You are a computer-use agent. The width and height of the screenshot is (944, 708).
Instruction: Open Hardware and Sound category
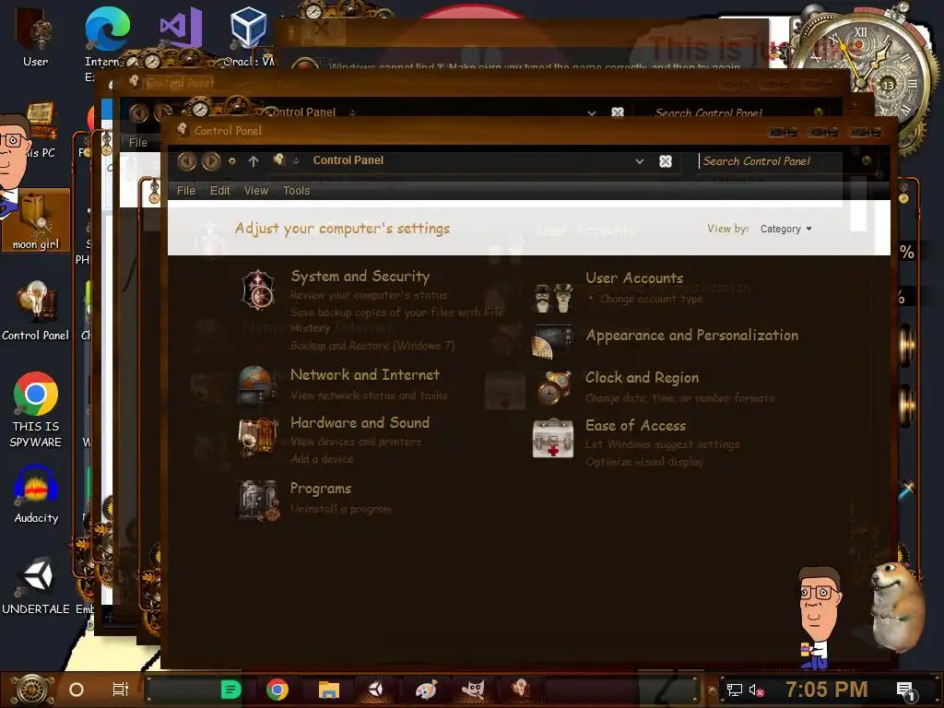click(x=360, y=422)
